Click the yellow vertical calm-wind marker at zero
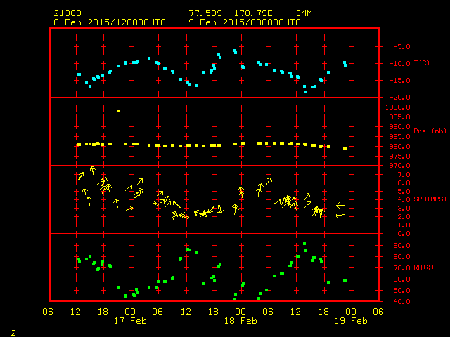 [x=328, y=233]
